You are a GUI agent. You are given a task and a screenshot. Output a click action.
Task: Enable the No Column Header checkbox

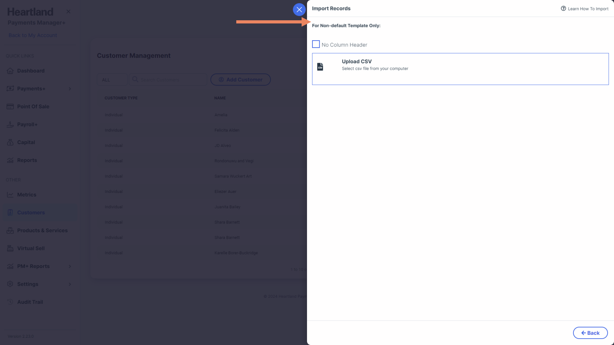click(x=316, y=44)
